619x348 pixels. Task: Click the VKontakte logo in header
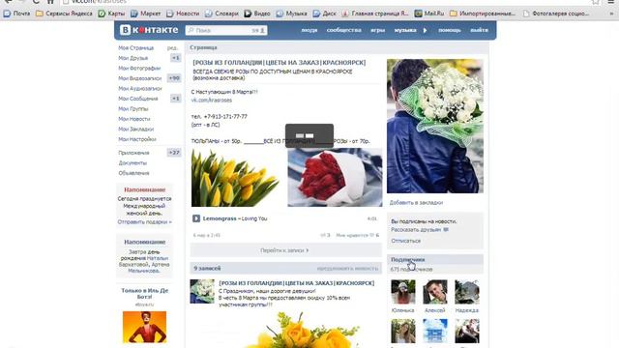[149, 30]
